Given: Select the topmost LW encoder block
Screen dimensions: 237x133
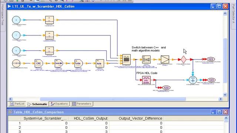Looking at the screenshot, I should 49,20.
